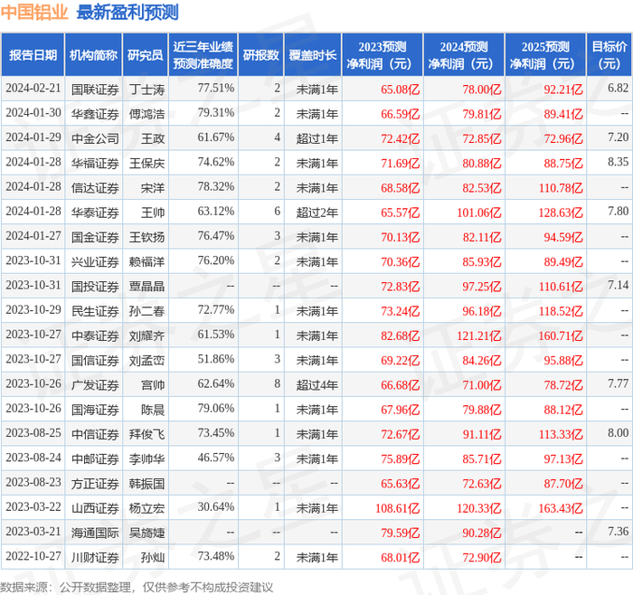The height and width of the screenshot is (595, 633).
Task: Click 2023 forecast 82.68亿
Action: 400,335
